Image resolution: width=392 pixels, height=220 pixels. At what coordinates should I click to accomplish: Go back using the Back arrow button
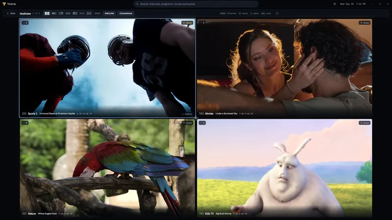click(11, 14)
